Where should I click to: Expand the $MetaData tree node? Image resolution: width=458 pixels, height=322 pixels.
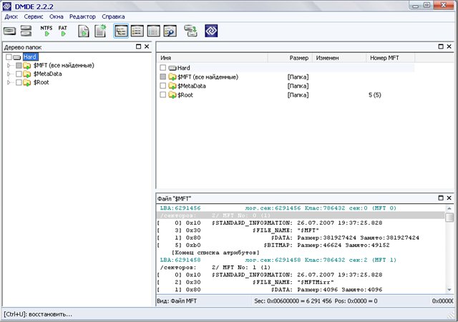(x=9, y=74)
